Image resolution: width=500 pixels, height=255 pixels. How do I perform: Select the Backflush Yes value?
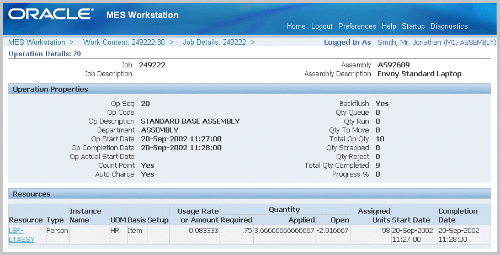[382, 104]
